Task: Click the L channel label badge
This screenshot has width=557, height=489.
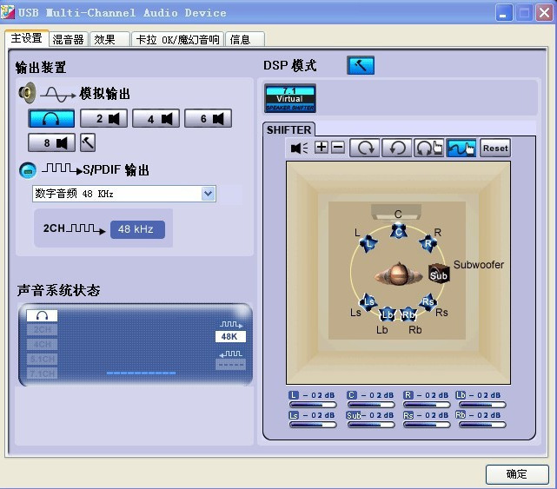Action: tap(294, 395)
